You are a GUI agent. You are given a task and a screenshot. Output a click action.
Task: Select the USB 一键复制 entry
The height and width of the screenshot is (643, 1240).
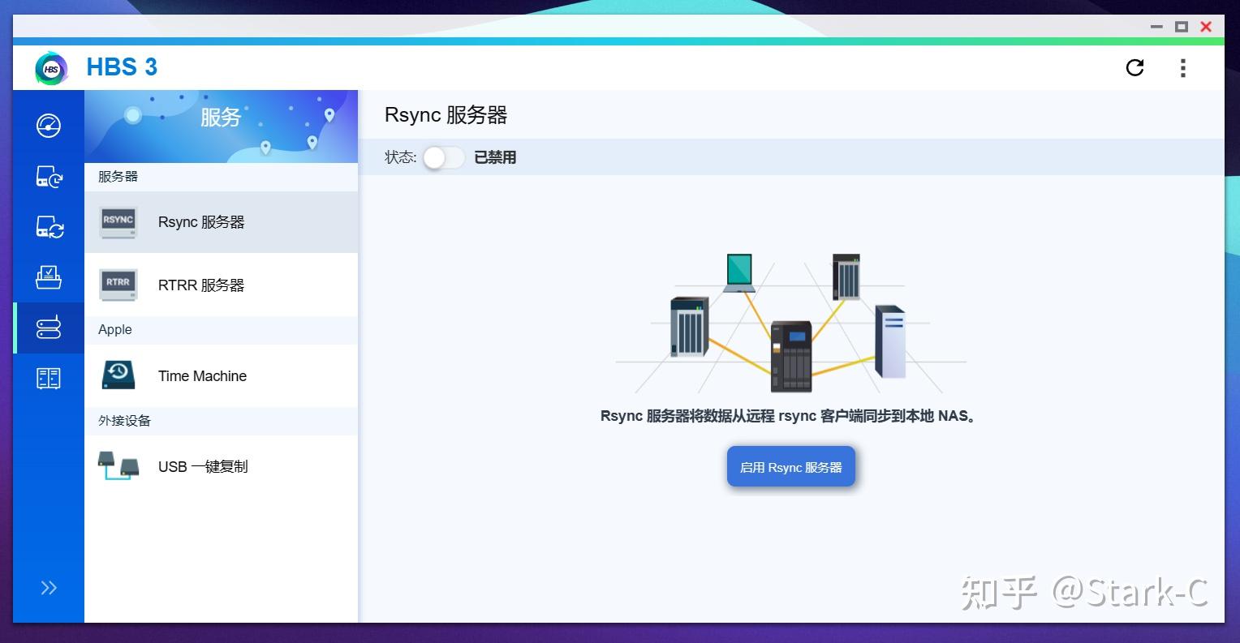point(202,465)
